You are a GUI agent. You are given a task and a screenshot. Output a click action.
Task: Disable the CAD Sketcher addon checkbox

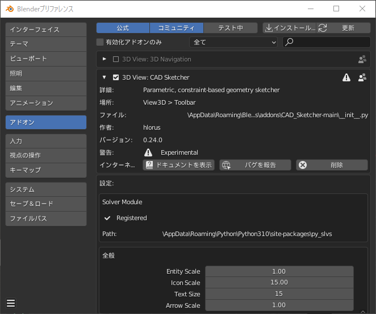coord(116,77)
